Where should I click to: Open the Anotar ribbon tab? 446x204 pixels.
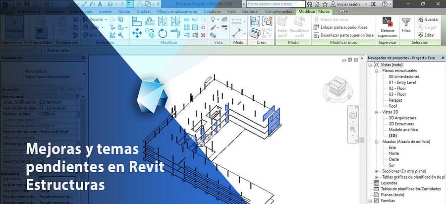tap(124, 12)
